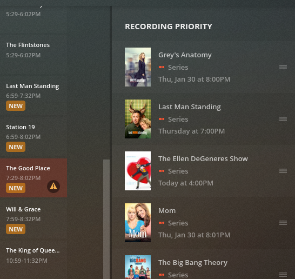Click the reorder handle next to Mom
Image resolution: width=295 pixels, height=279 pixels.
(x=283, y=223)
